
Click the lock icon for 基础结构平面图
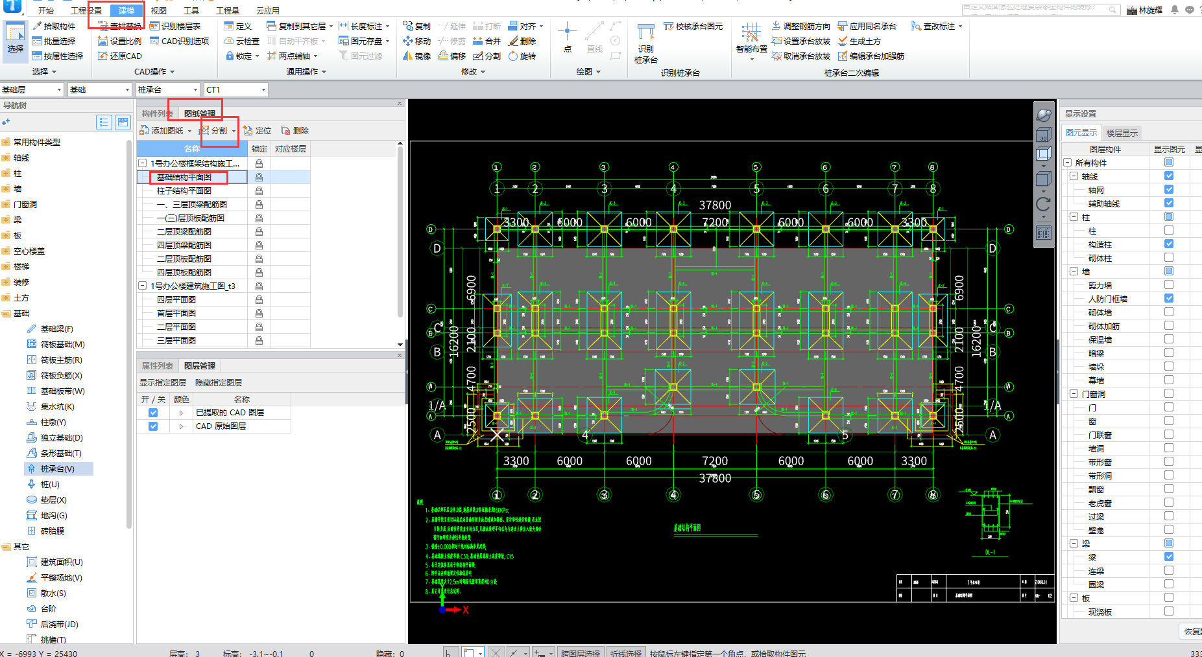coord(259,177)
